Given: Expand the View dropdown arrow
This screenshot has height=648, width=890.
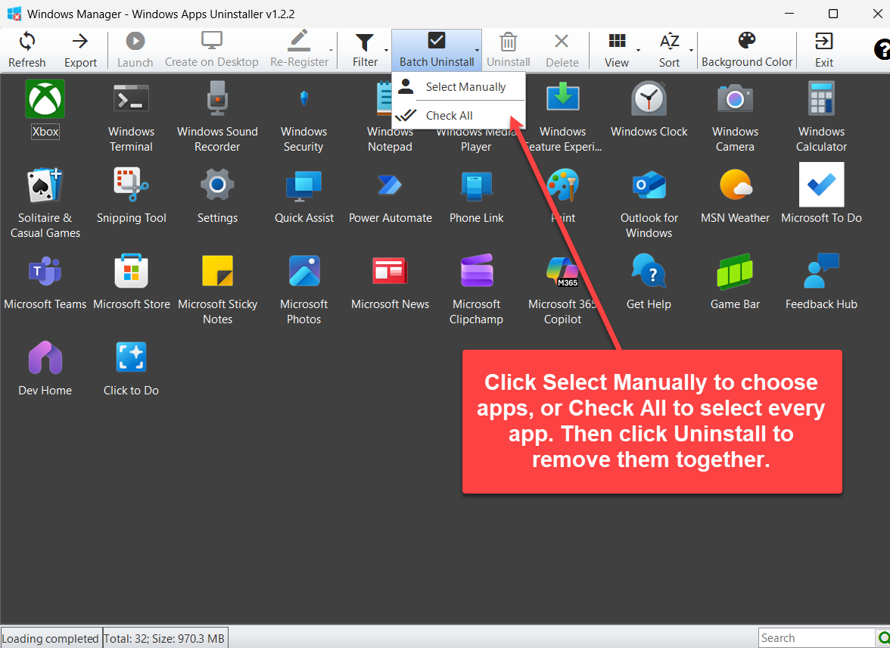Looking at the screenshot, I should [638, 50].
